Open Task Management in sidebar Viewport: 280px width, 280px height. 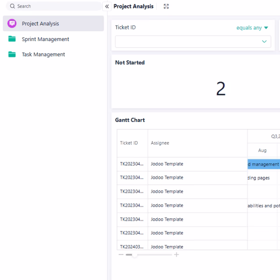[x=43, y=55]
